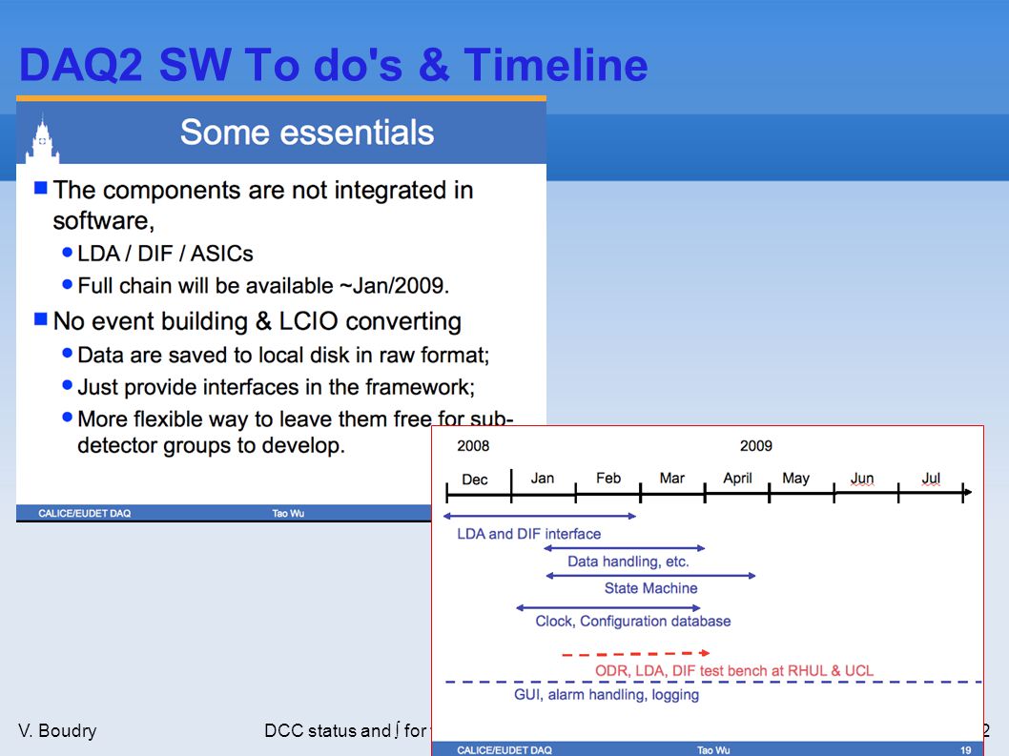
Task: Click the '2009' year label on timeline
Action: coord(756,446)
